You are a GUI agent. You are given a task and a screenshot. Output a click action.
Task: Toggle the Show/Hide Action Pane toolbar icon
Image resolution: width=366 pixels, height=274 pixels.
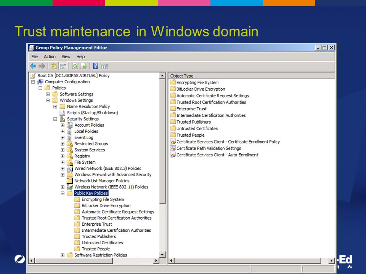(104, 66)
